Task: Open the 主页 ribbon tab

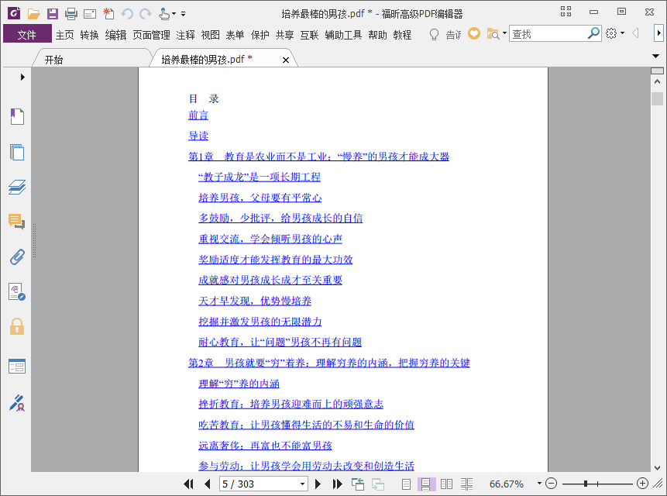Action: click(x=64, y=35)
